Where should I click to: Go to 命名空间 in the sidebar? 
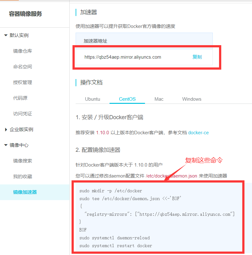pyautogui.click(x=23, y=67)
